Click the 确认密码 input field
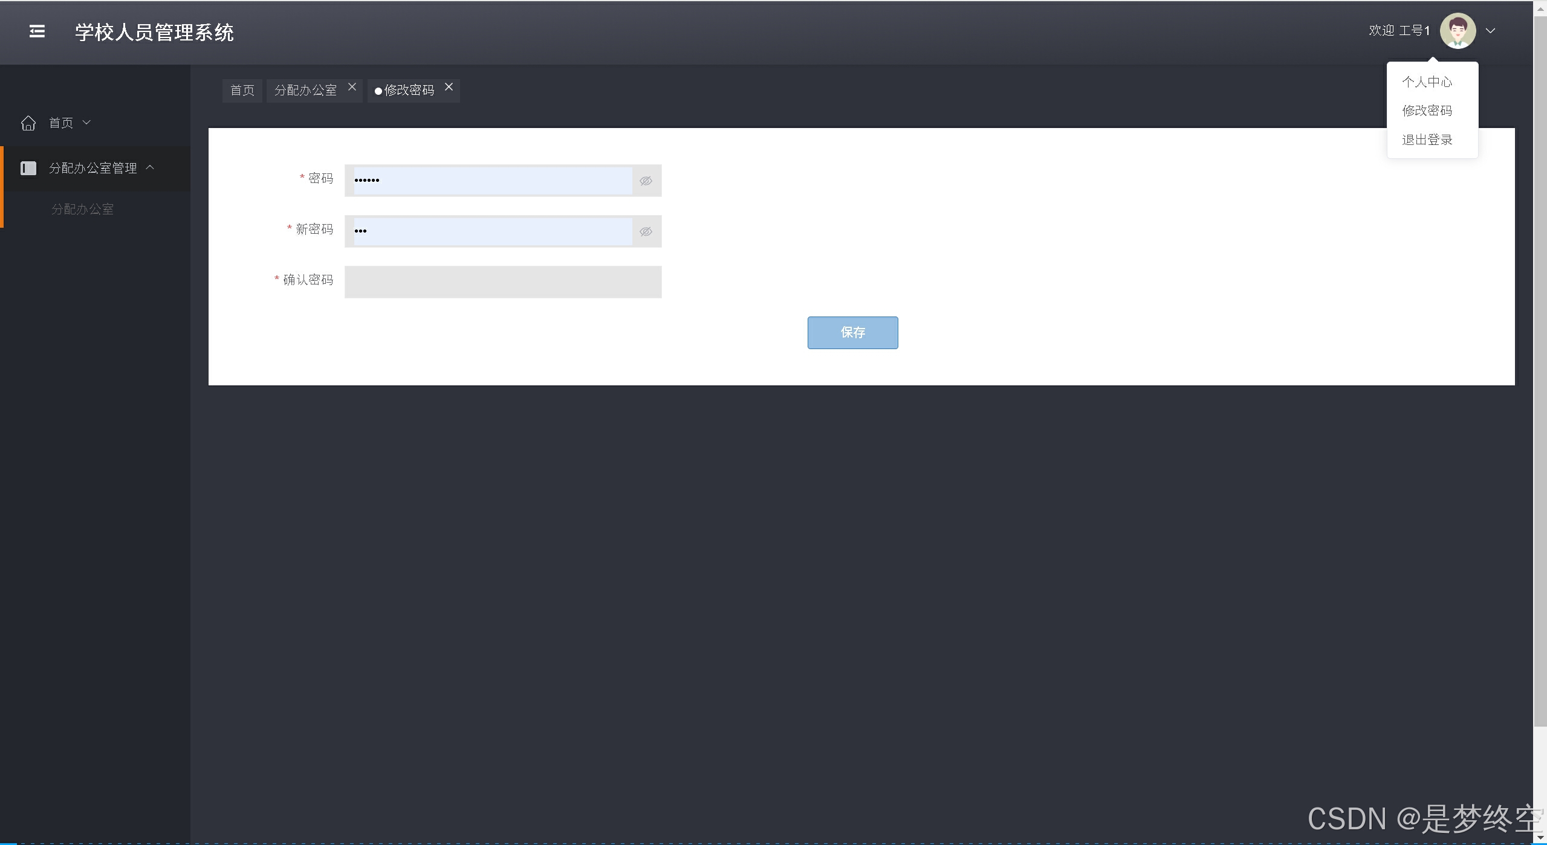Screen dimensions: 1547x845 click(x=502, y=282)
